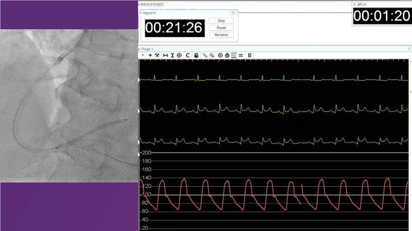Click the sliders adjust icon in toolbar
412x231 pixels.
(240, 55)
